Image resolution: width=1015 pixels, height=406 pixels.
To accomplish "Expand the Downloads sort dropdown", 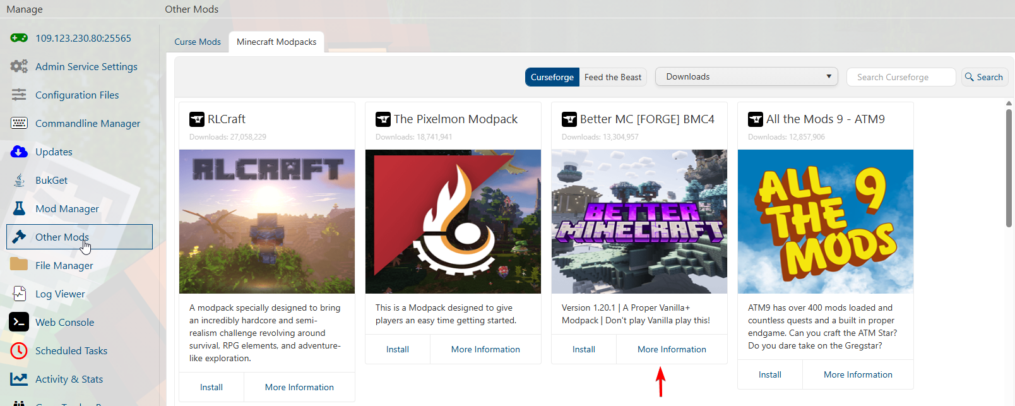I will click(746, 76).
